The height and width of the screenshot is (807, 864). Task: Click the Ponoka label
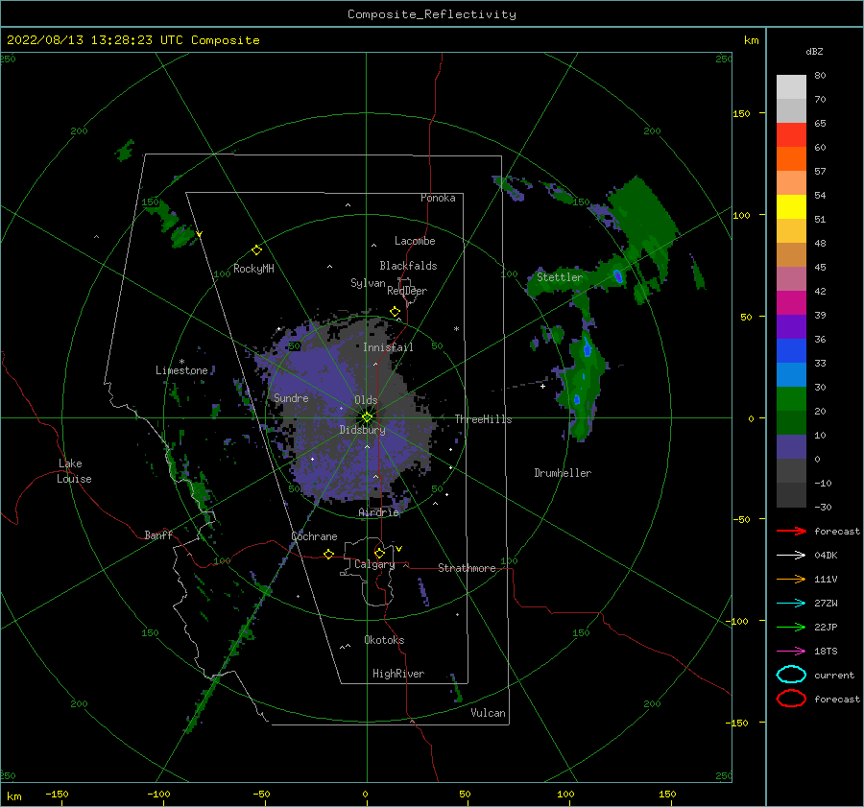pyautogui.click(x=438, y=198)
